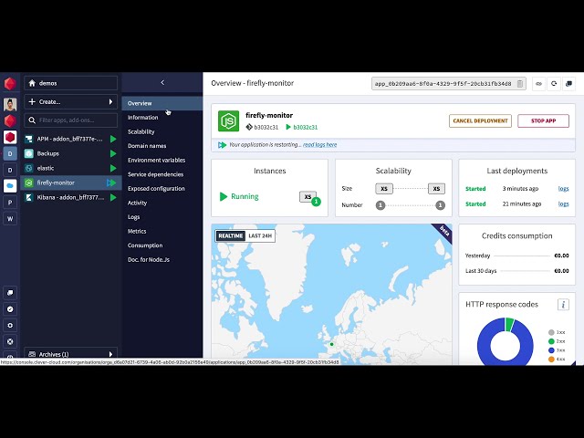Click the refresh icon in header
The width and height of the screenshot is (584, 438).
click(x=554, y=84)
